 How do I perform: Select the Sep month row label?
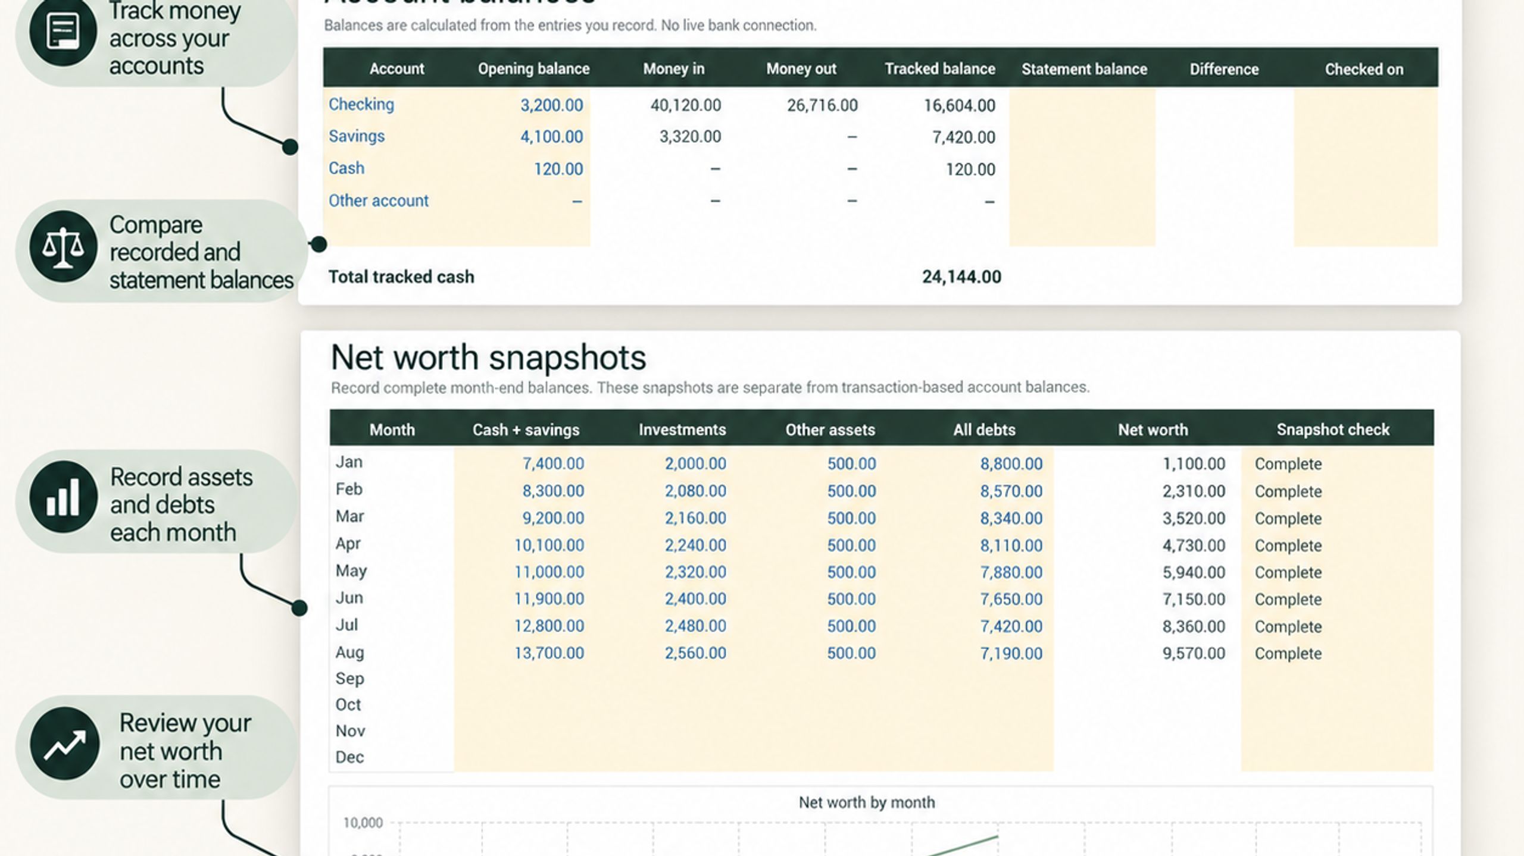tap(349, 679)
